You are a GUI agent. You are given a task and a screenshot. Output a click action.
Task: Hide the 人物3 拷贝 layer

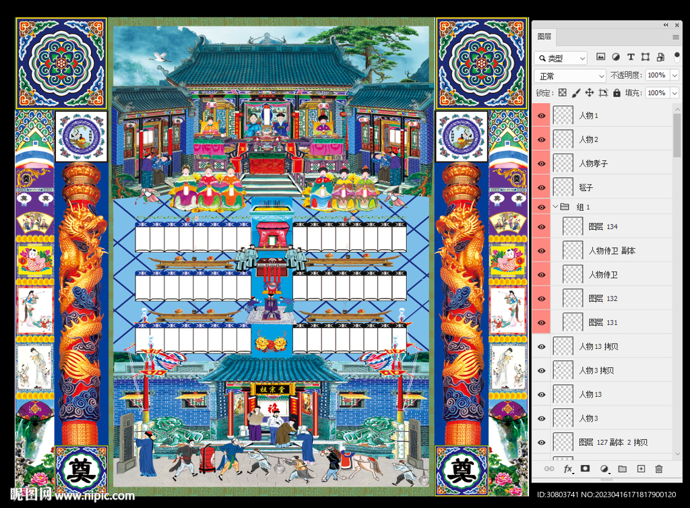tap(541, 371)
